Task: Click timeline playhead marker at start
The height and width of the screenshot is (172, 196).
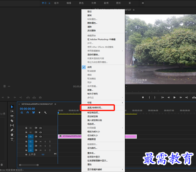Action: pyautogui.click(x=58, y=113)
